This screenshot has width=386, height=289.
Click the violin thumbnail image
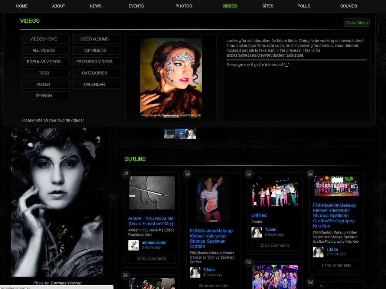152,193
